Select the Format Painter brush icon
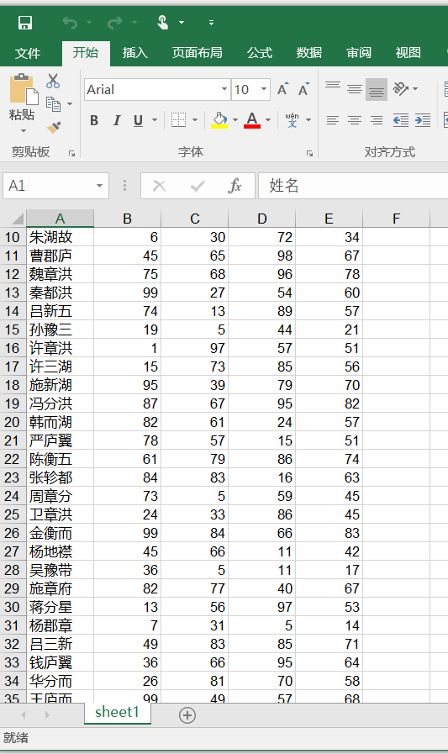448x754 pixels. point(54,128)
